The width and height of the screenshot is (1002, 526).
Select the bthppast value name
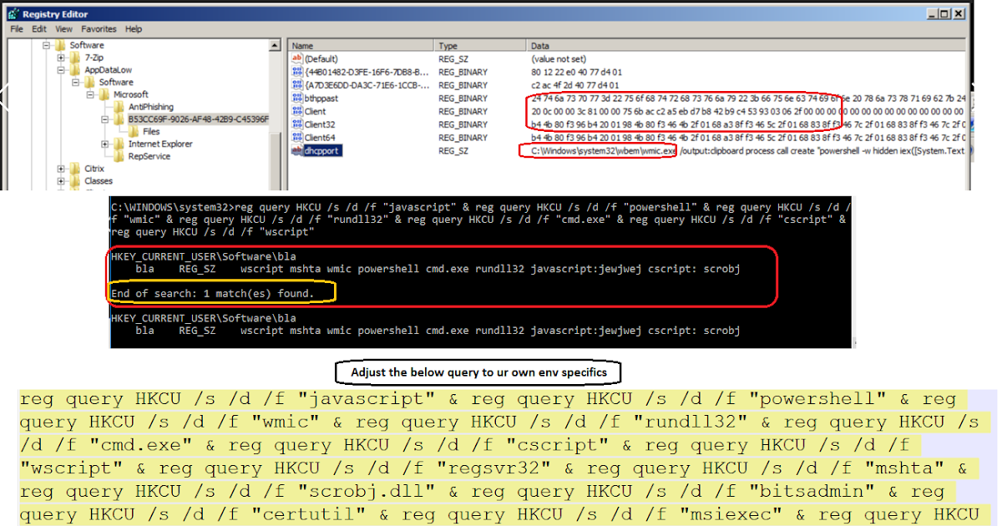[322, 98]
